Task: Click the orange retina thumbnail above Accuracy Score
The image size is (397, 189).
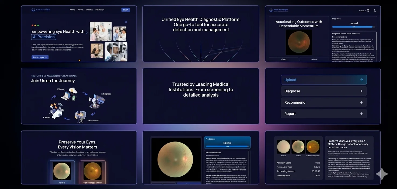Action: point(313,147)
